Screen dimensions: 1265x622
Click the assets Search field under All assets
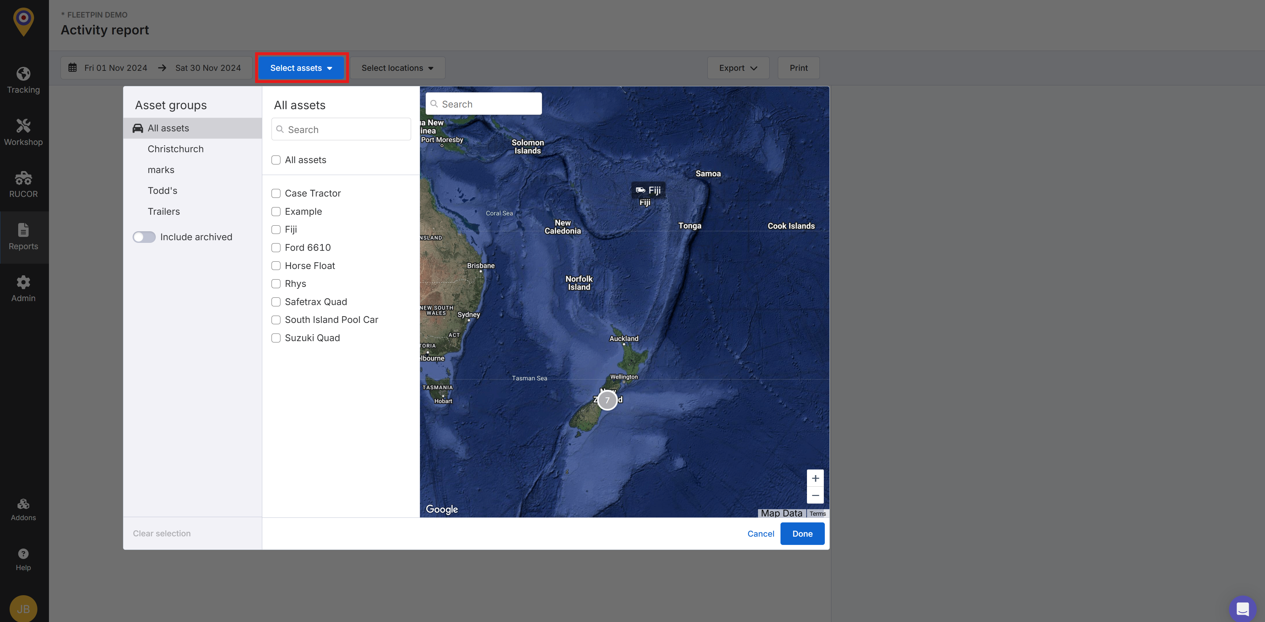341,129
